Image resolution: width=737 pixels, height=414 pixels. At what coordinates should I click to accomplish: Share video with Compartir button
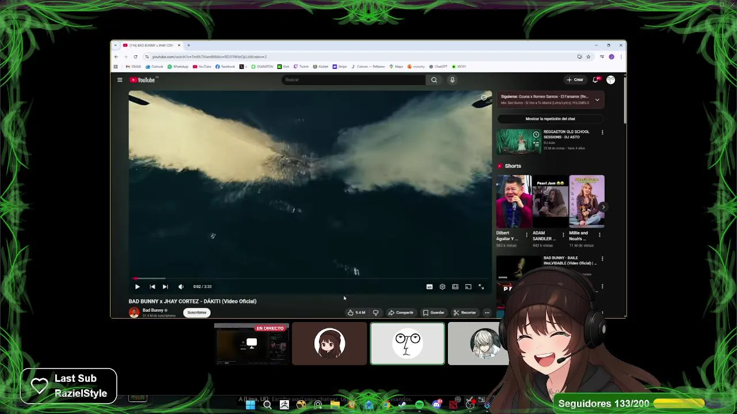(401, 312)
